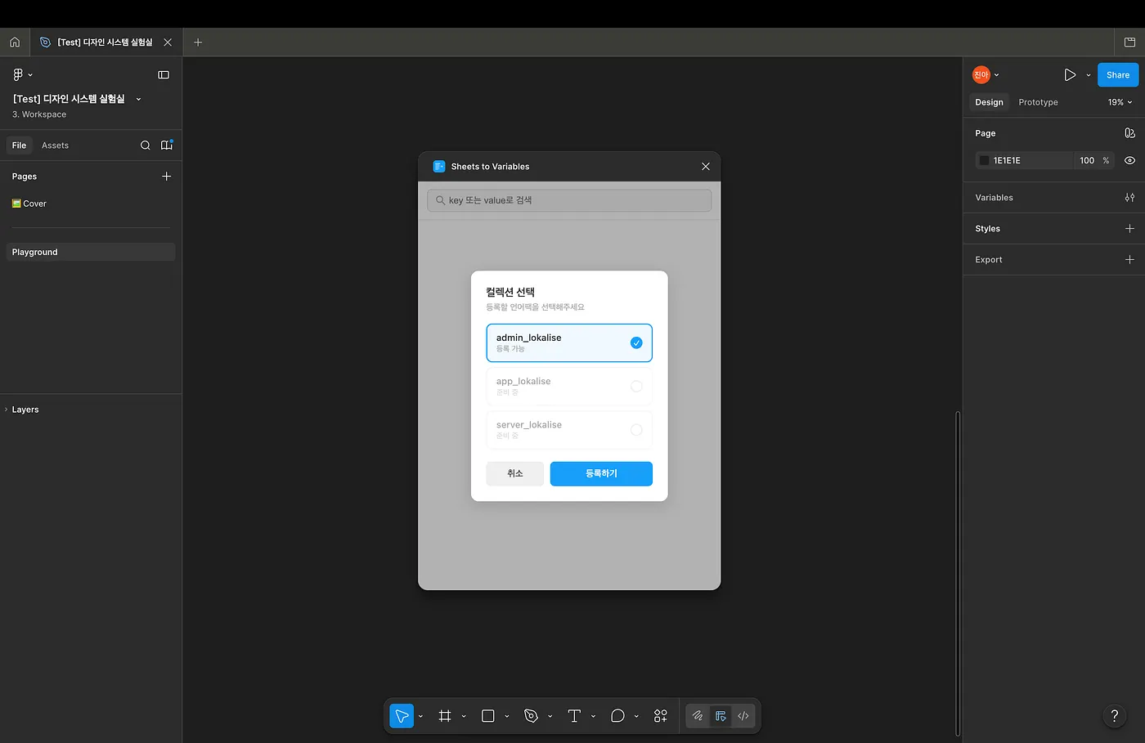Screen dimensions: 1145x743
Task: Open variables settings icon
Action: (x=1129, y=198)
